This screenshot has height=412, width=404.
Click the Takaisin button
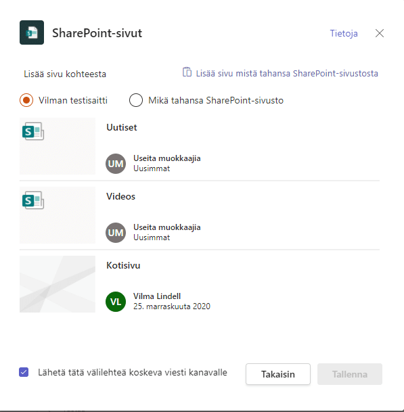[278, 374]
